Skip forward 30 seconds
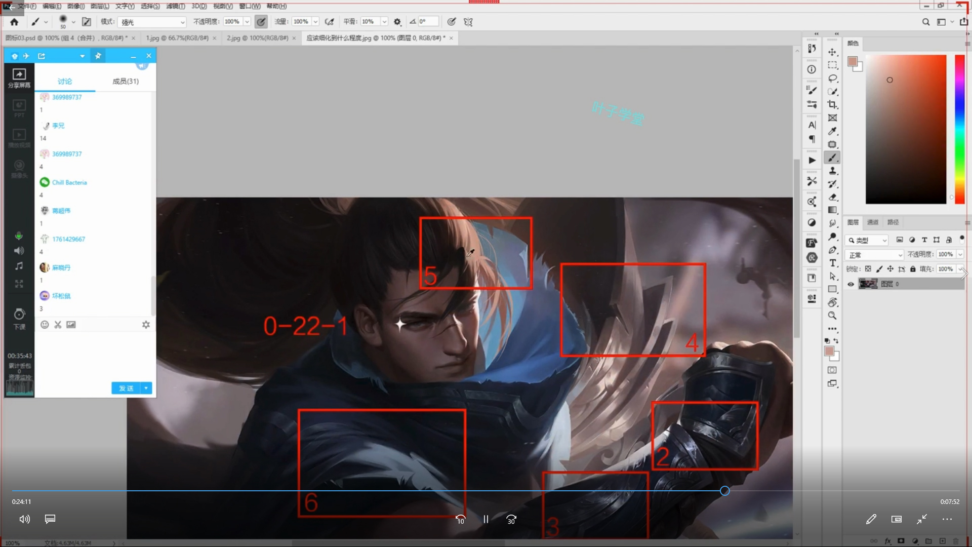 tap(511, 519)
